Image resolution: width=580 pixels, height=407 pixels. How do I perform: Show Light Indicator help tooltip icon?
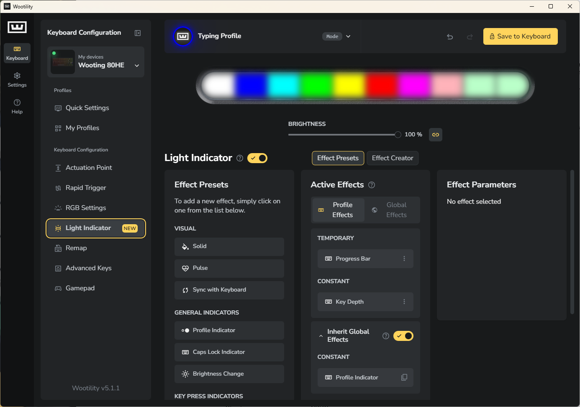pos(240,158)
